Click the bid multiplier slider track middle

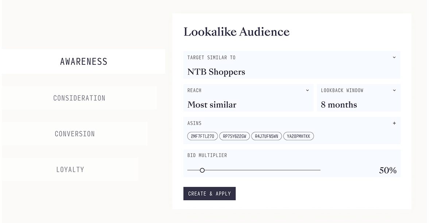coord(254,170)
